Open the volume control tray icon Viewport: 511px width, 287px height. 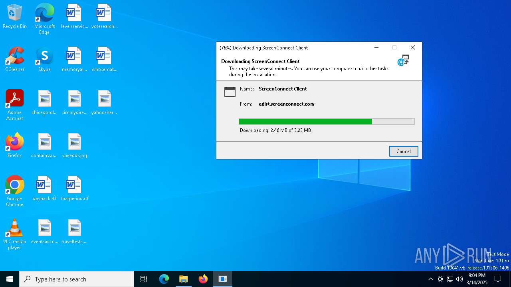click(x=460, y=279)
